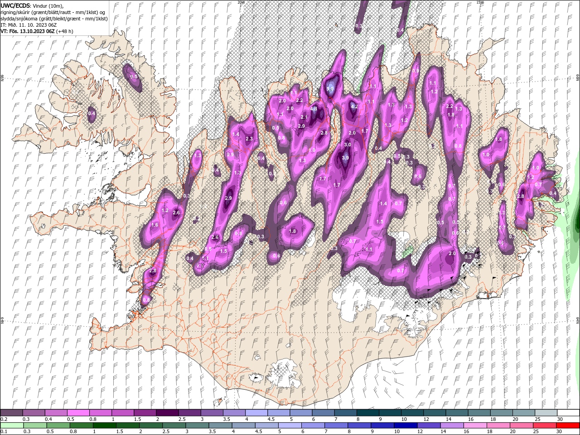This screenshot has width=580, height=435.
Task: Click the 2.3 precipitation value on the map
Action: pos(249,139)
